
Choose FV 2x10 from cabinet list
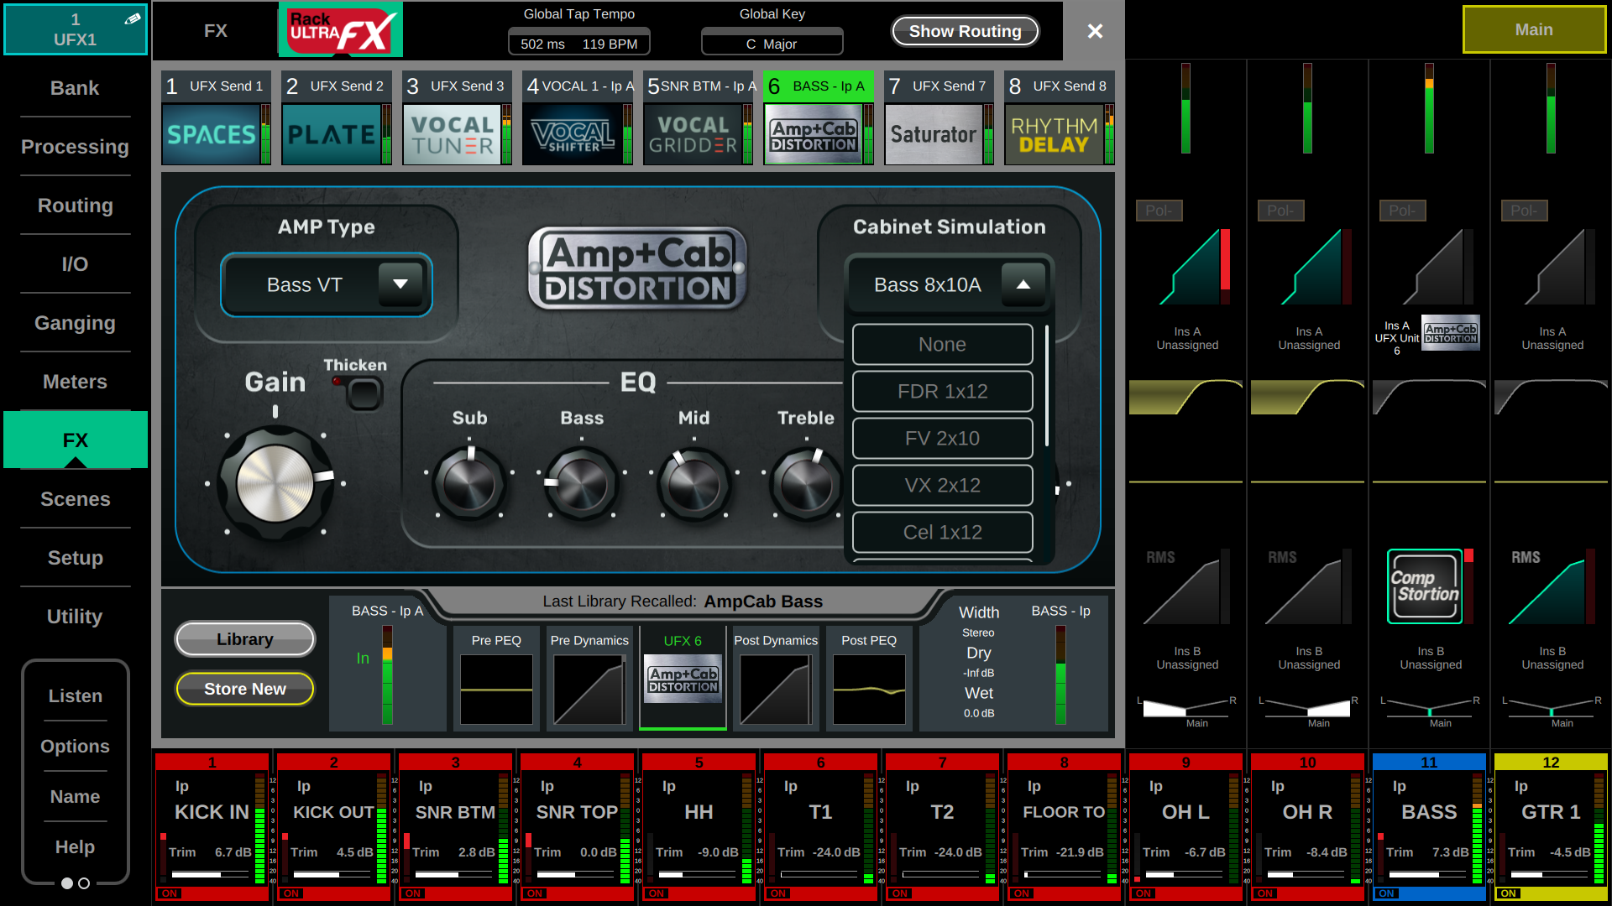942,439
